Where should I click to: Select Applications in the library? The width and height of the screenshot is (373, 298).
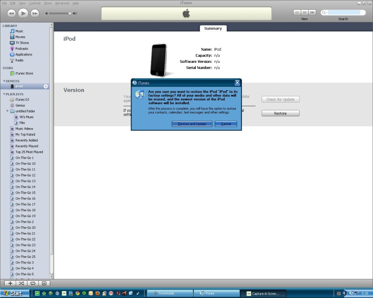(x=23, y=54)
